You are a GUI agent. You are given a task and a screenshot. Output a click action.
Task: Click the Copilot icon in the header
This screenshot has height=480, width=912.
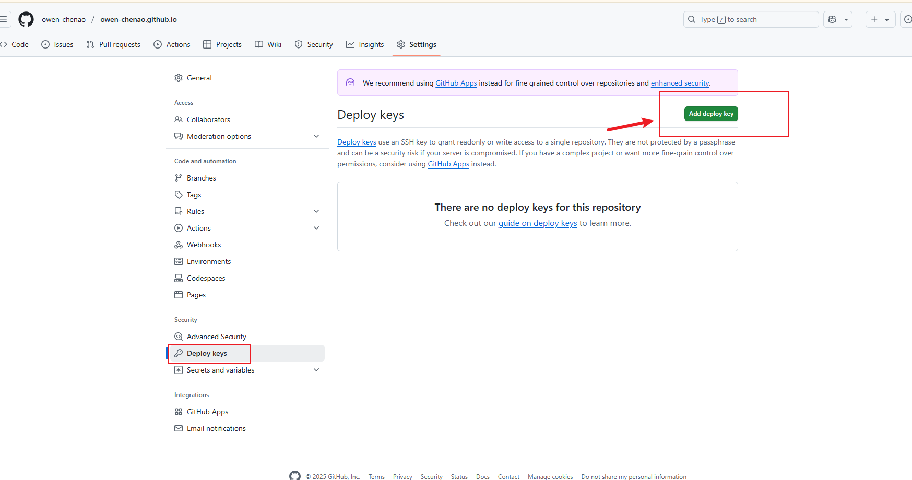[832, 19]
